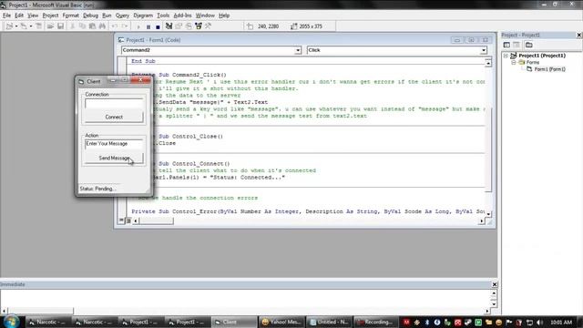583x328 pixels.
Task: Open the Format menu
Action: pyautogui.click(x=71, y=15)
